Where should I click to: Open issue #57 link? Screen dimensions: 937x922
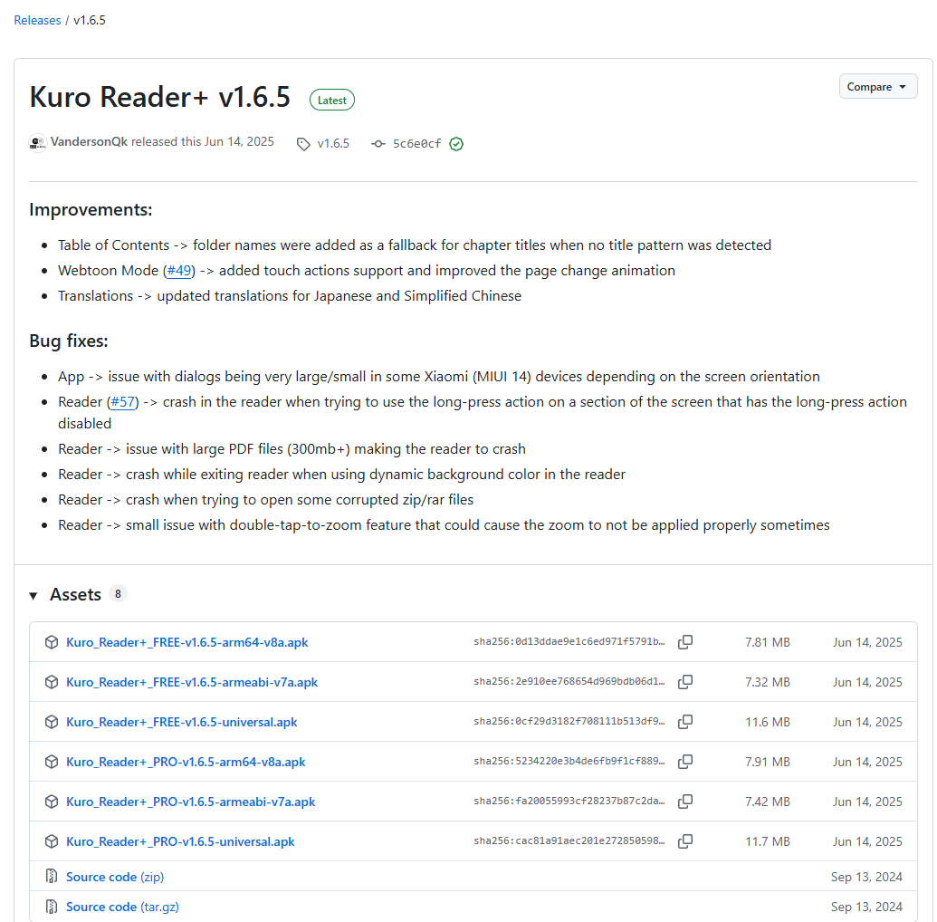pyautogui.click(x=123, y=401)
